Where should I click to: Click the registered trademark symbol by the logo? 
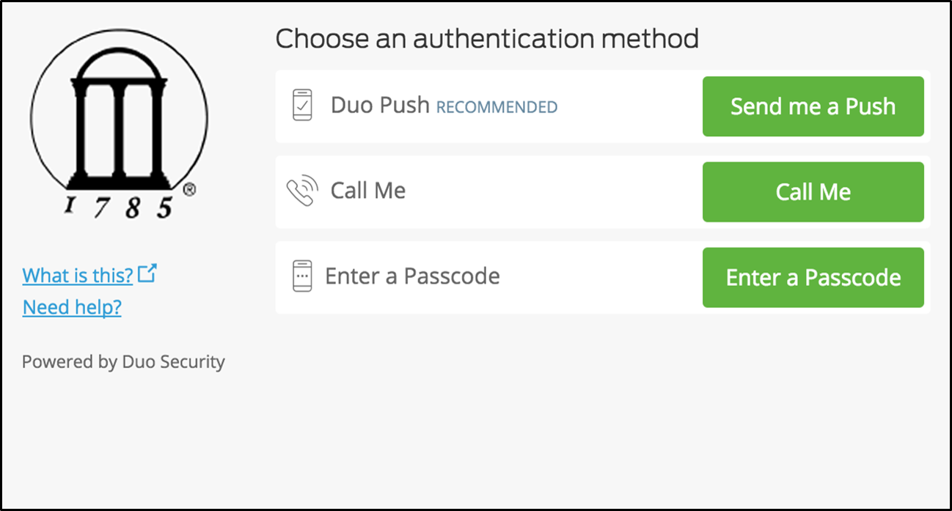189,190
